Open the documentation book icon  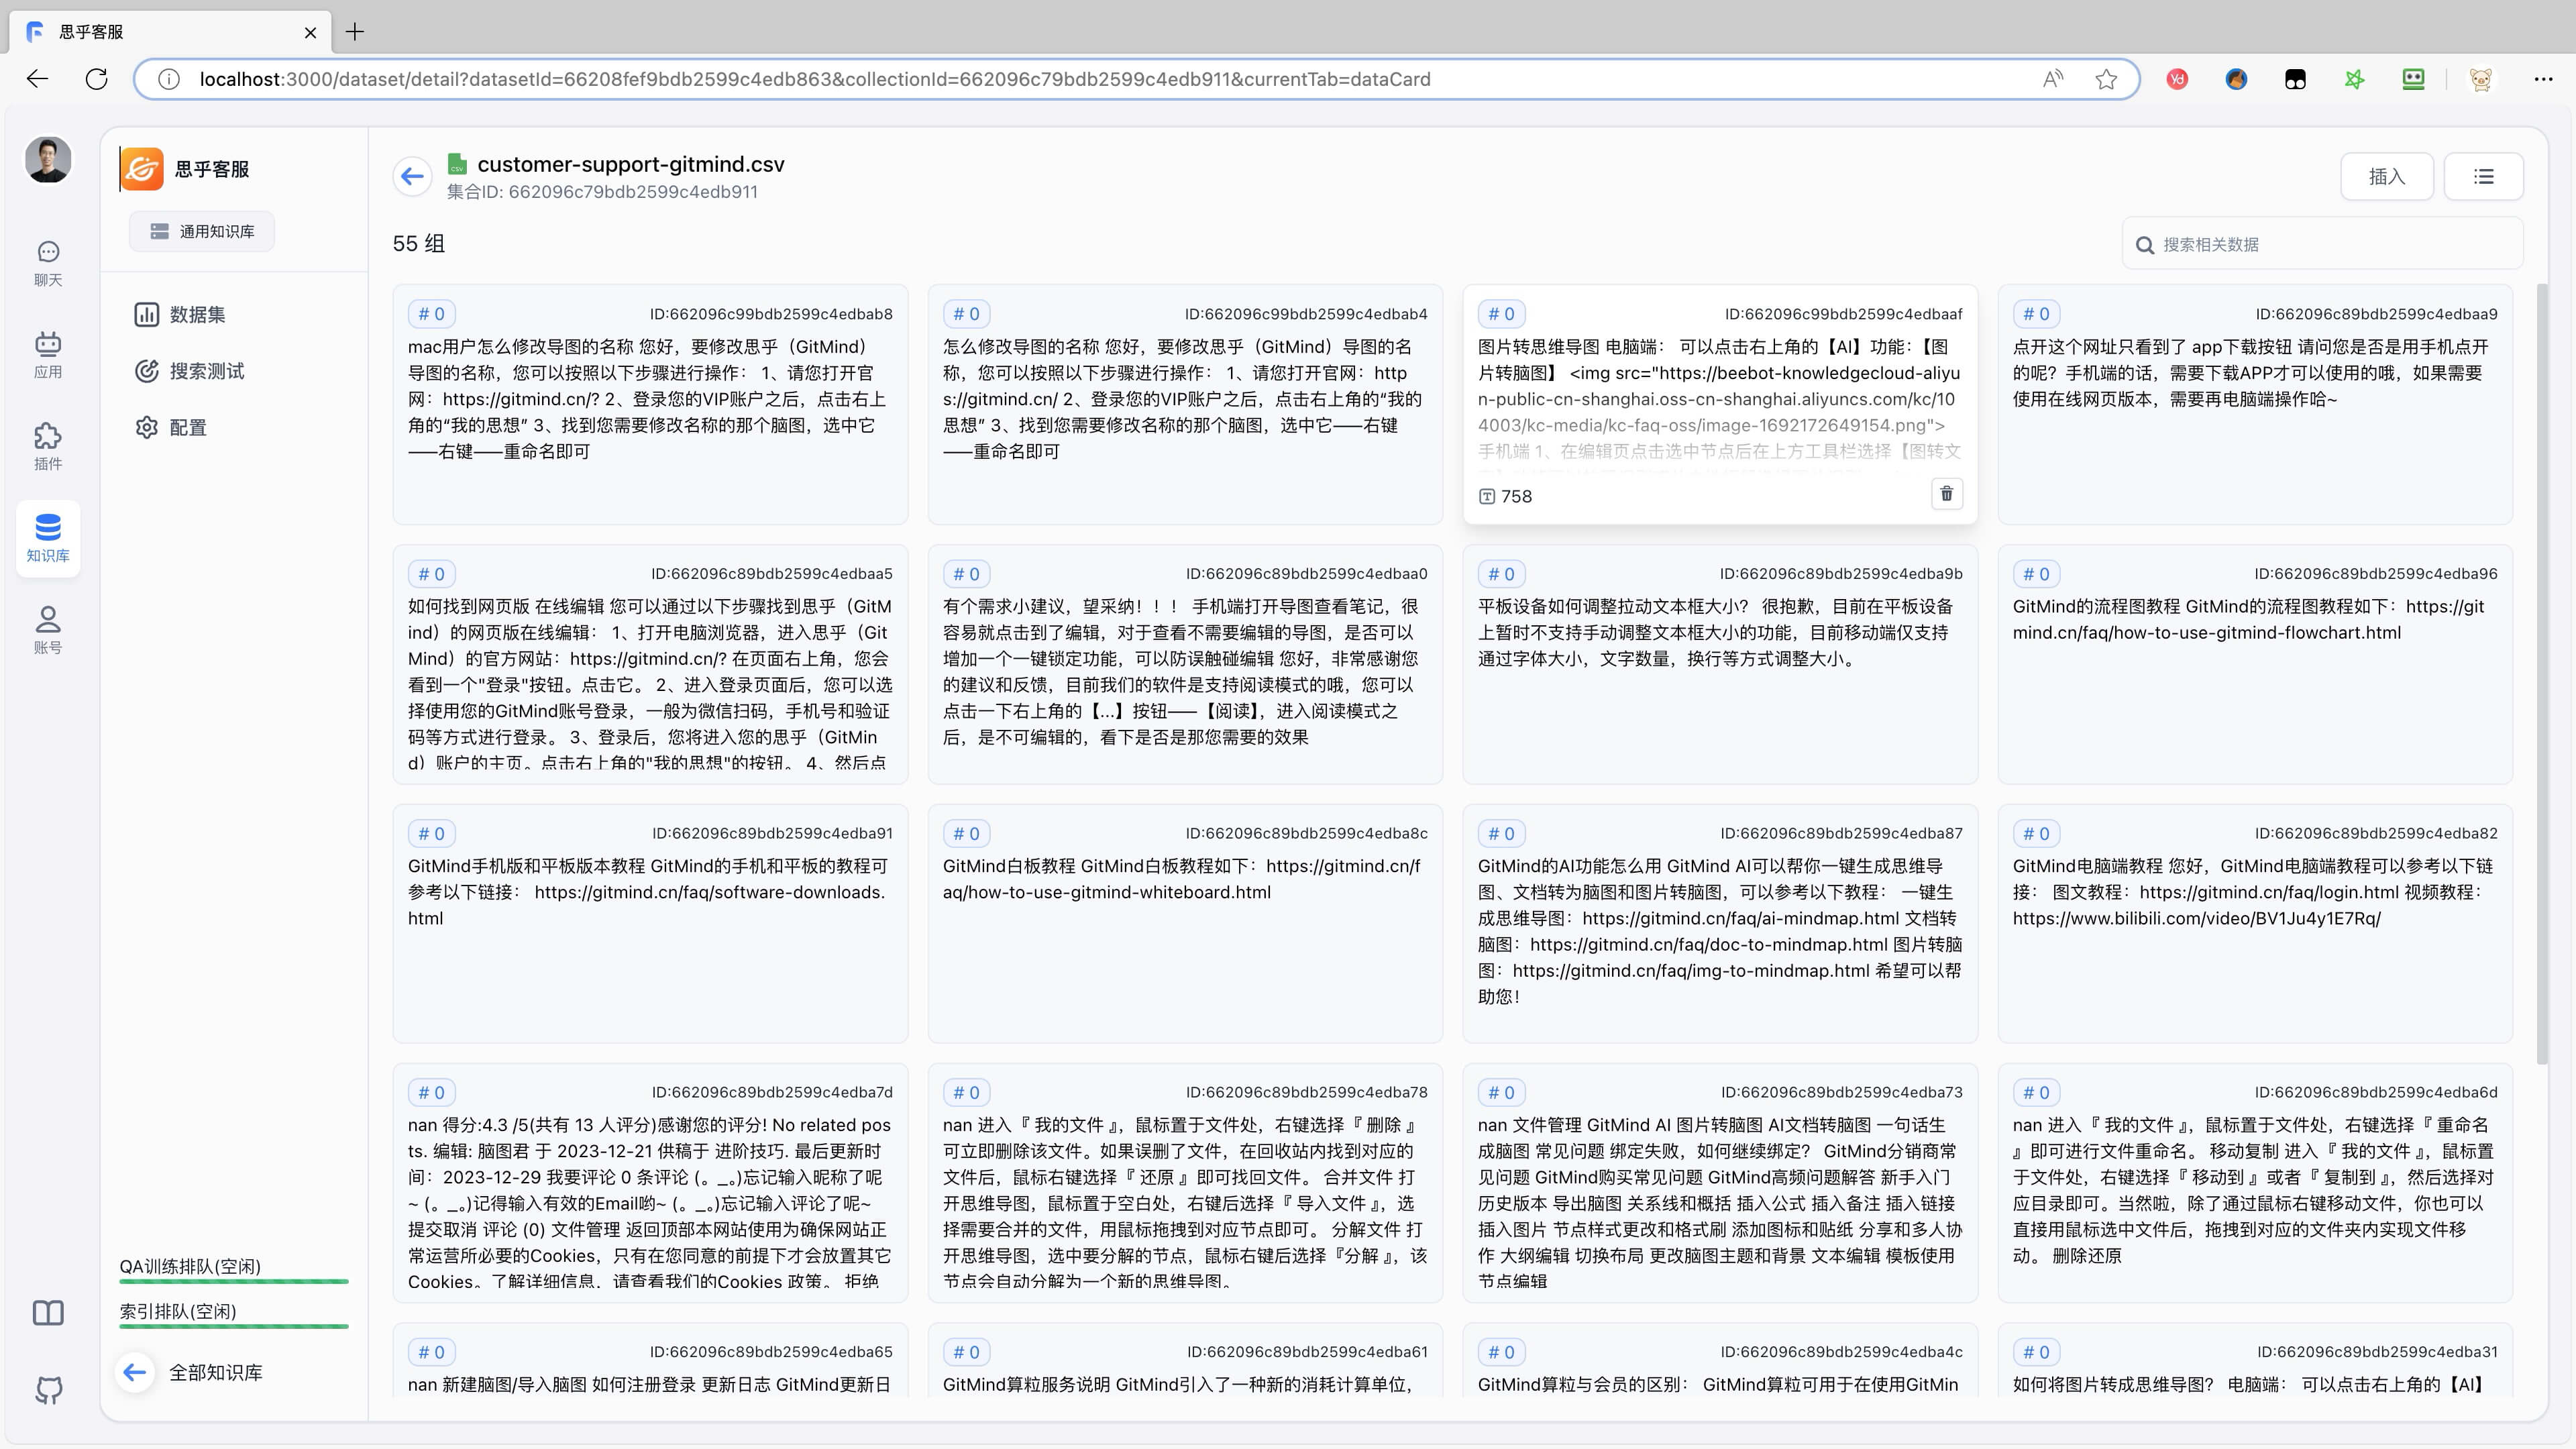pyautogui.click(x=48, y=1312)
